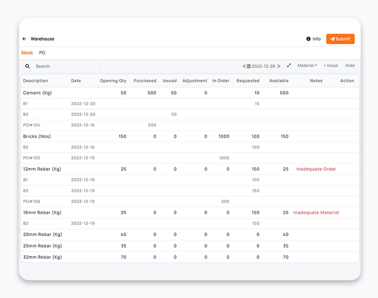
Task: Select the 25mm Rebar (Kg) row
Action: coord(190,246)
